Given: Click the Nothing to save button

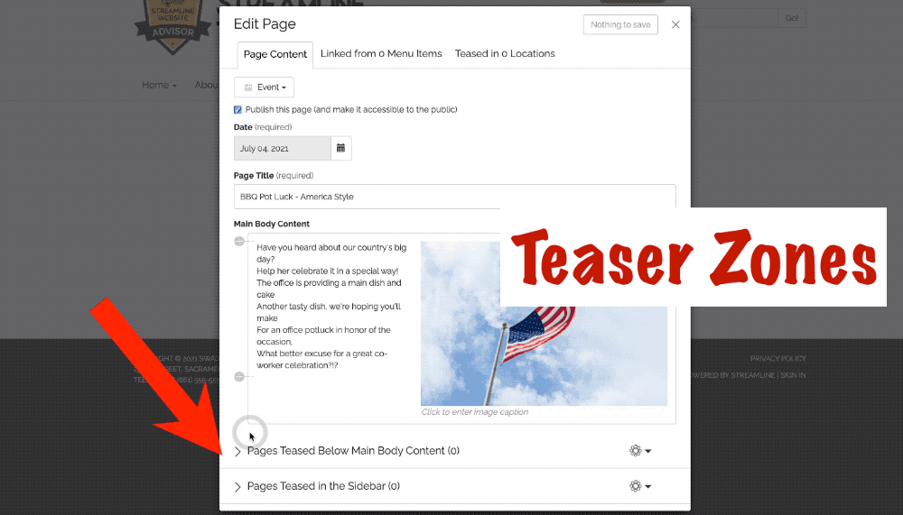Looking at the screenshot, I should [x=620, y=24].
